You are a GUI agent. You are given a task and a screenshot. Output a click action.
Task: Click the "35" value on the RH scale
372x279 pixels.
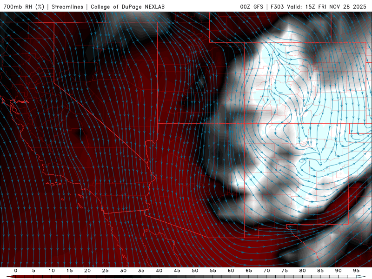[141, 271]
